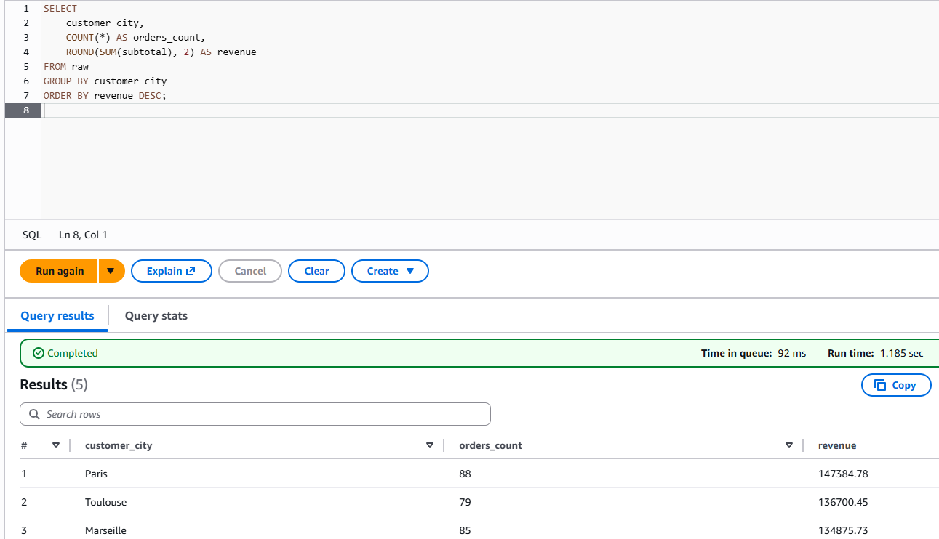Click the Copy results icon button
The width and height of the screenshot is (939, 539).
pyautogui.click(x=895, y=385)
